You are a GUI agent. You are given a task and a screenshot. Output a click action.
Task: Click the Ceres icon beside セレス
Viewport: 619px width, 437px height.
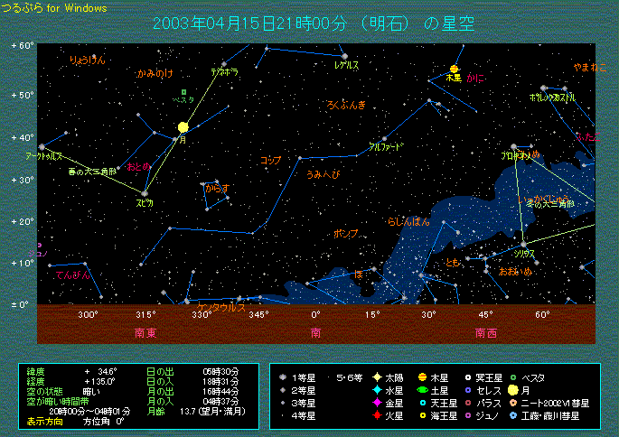(x=468, y=390)
